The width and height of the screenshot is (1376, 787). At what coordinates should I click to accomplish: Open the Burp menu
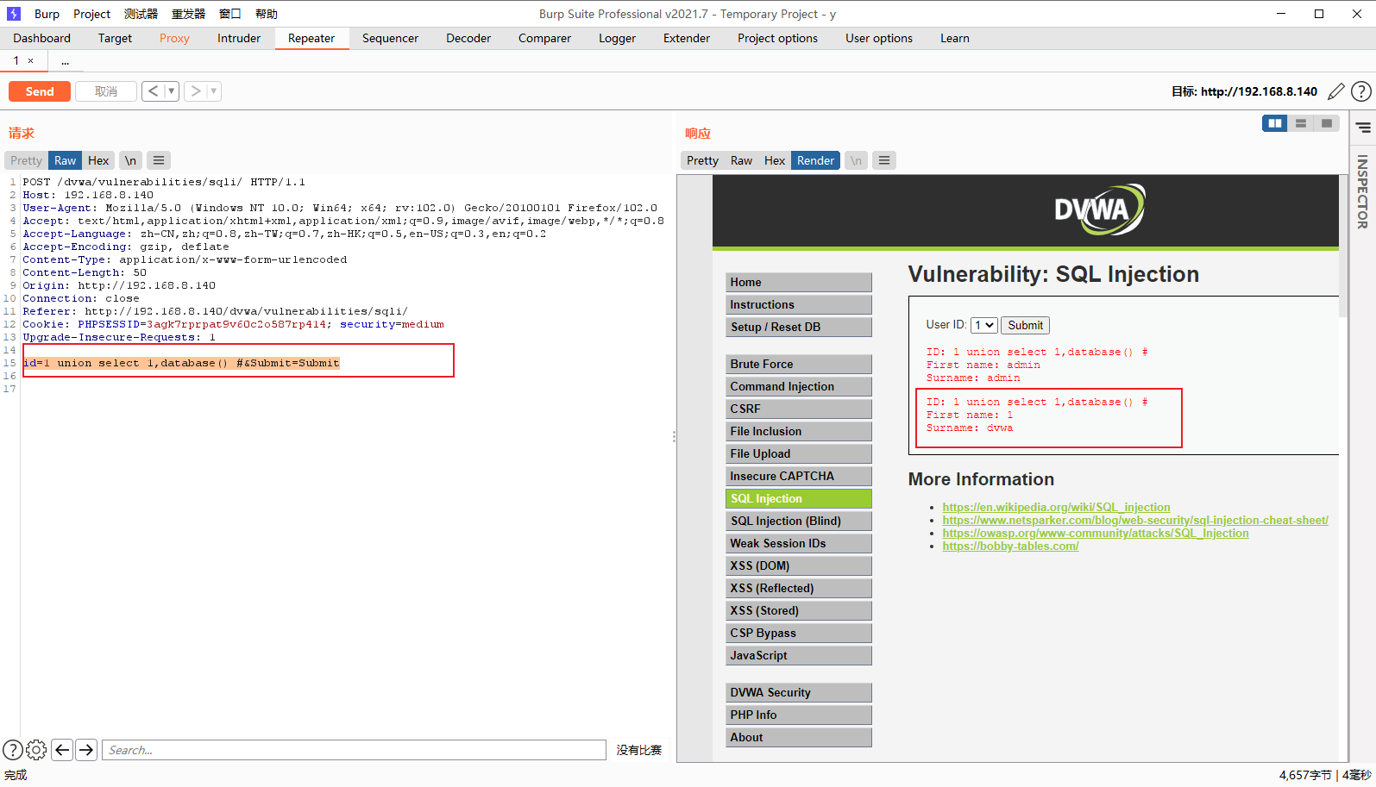tap(47, 14)
